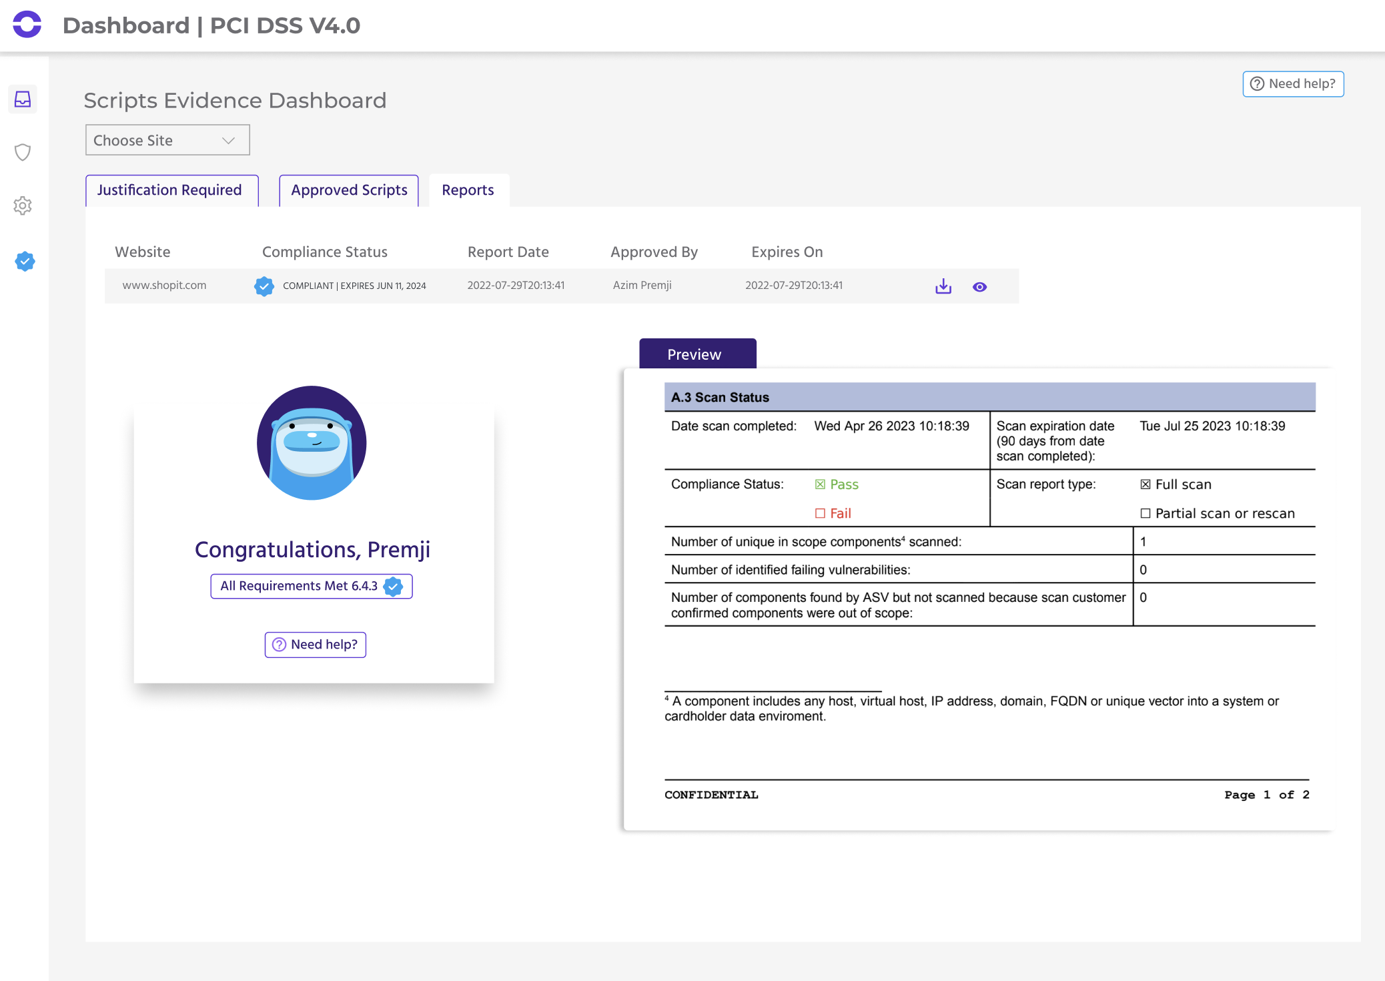1385x981 pixels.
Task: Check the Fail checkbox in report
Action: point(820,513)
